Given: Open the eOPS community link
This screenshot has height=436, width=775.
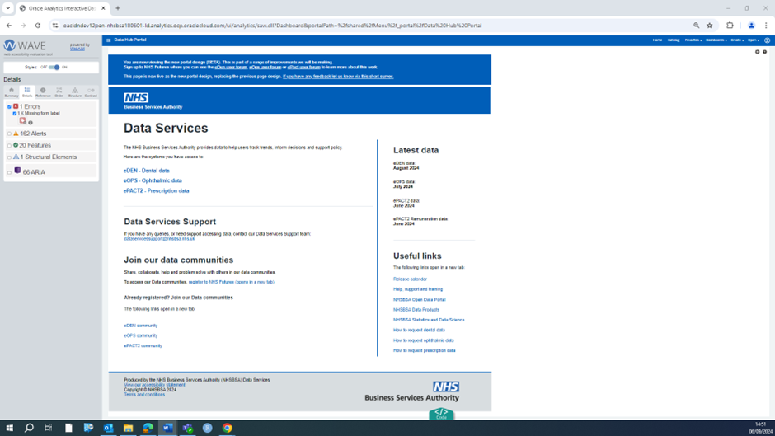Looking at the screenshot, I should coord(140,335).
